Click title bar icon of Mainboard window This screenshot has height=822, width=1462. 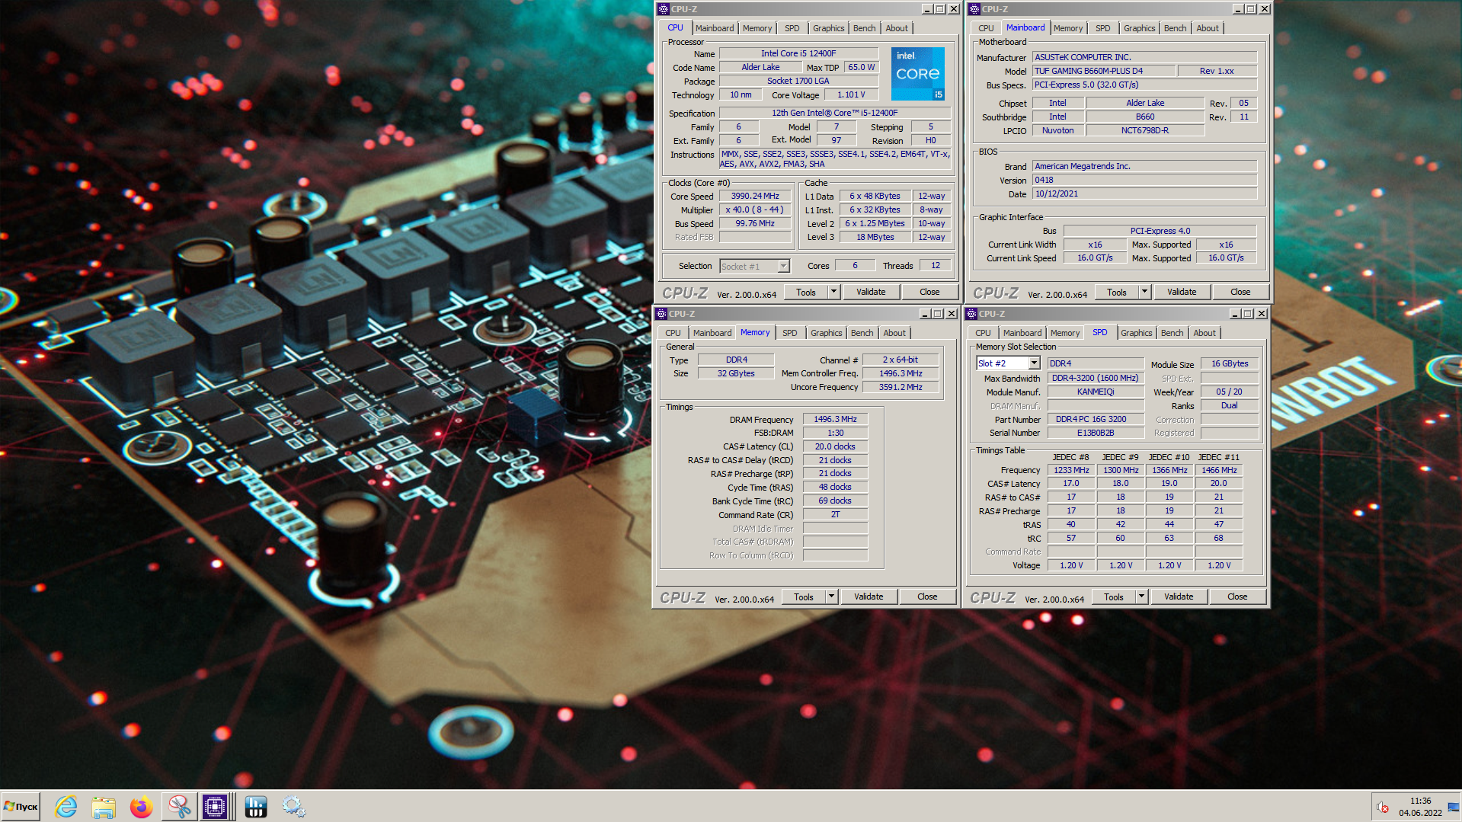point(974,9)
